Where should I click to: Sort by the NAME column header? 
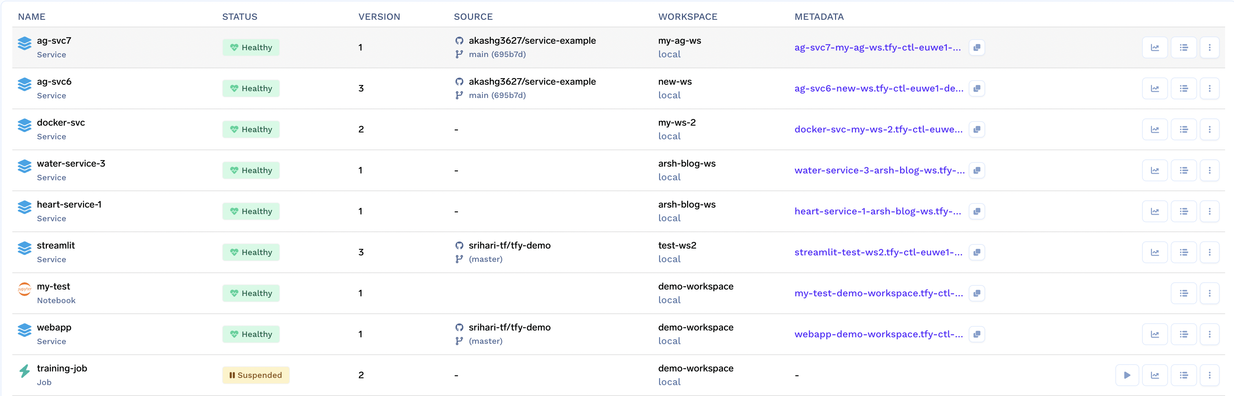pyautogui.click(x=31, y=17)
